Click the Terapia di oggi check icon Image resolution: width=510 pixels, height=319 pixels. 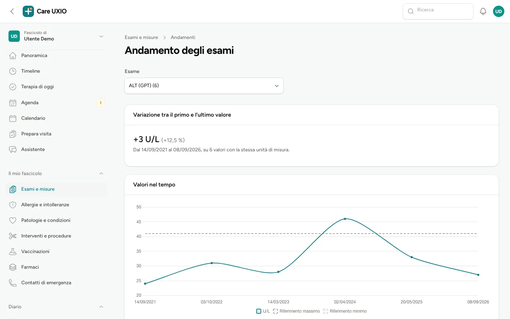tap(13, 87)
